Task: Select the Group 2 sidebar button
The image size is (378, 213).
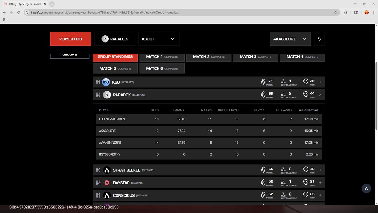Action: (x=70, y=56)
